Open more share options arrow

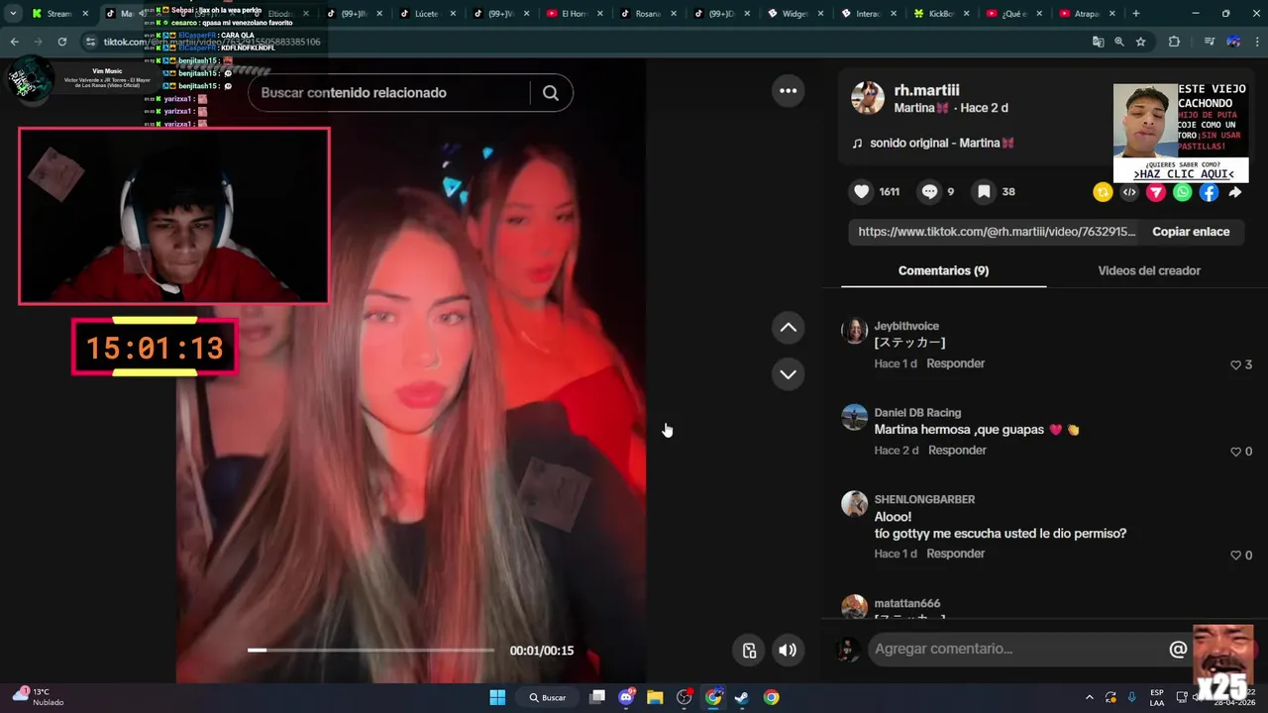pyautogui.click(x=1234, y=192)
